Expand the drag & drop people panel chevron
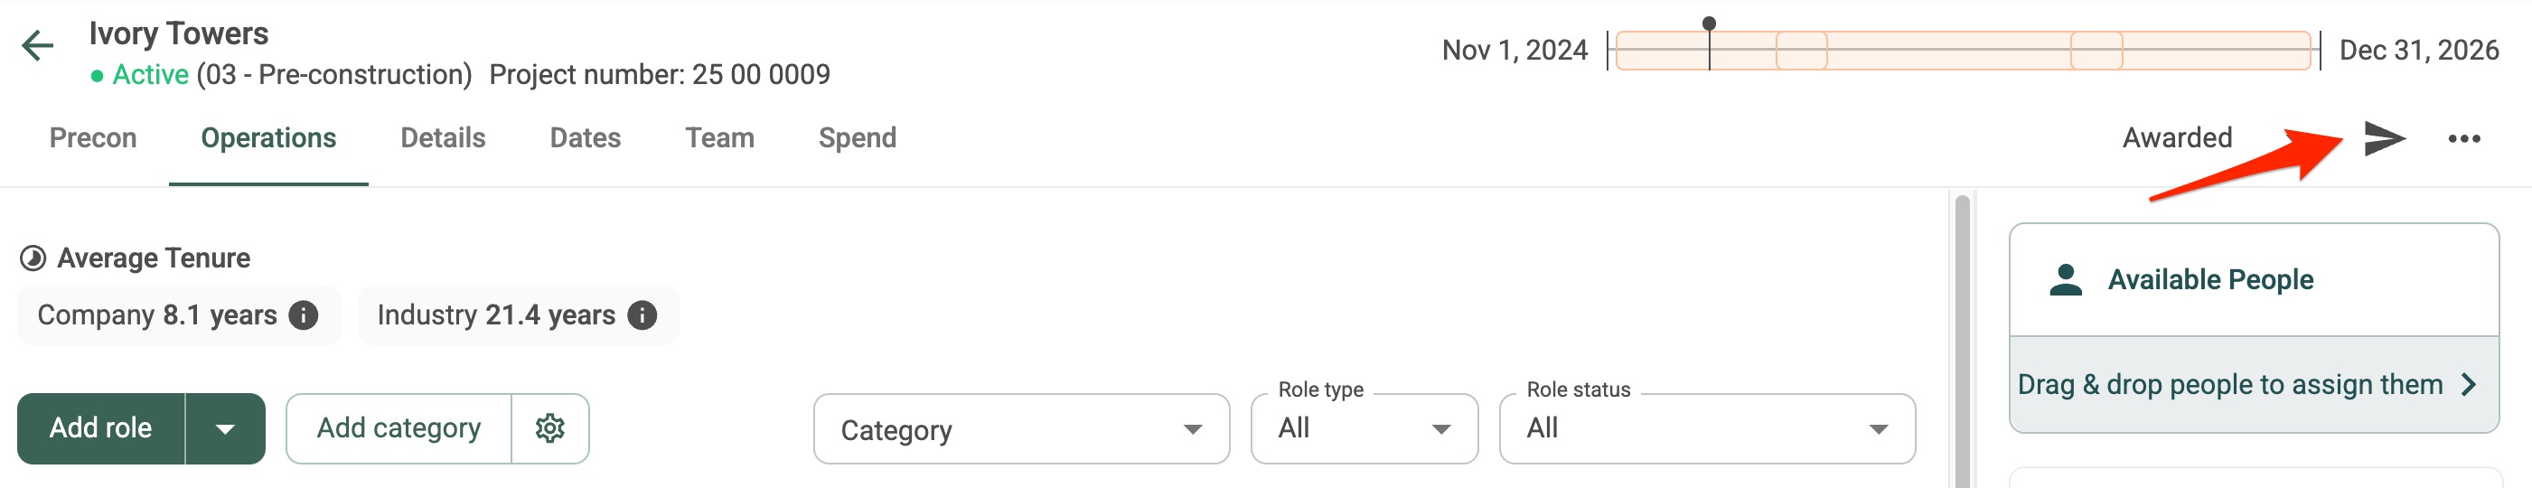 [2469, 385]
